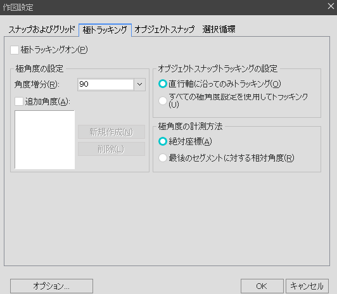This screenshot has height=294, width=337.
Task: Switch to the スナップおよびグリッド tab
Action: [x=42, y=29]
